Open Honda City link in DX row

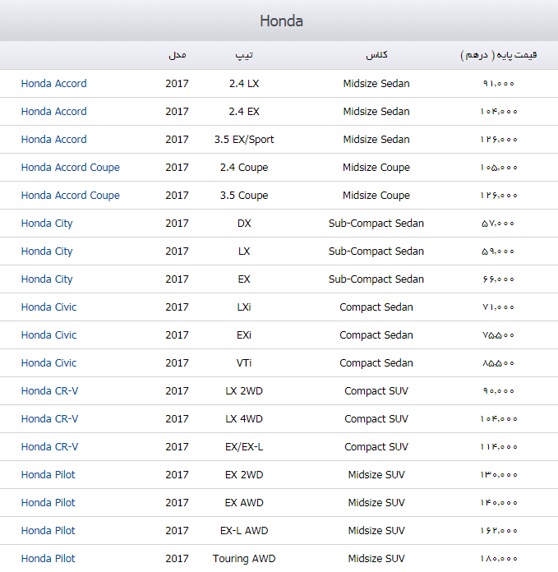[47, 224]
